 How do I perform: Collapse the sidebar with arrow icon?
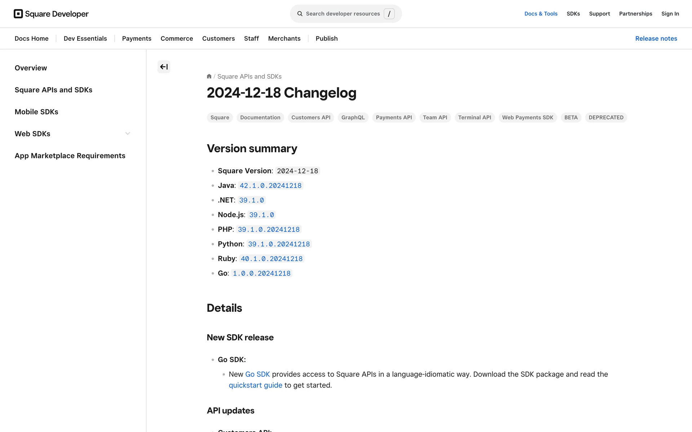click(164, 67)
